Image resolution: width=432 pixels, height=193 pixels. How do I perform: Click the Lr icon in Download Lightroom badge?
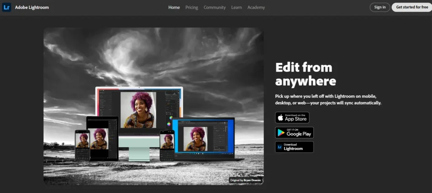(x=280, y=147)
